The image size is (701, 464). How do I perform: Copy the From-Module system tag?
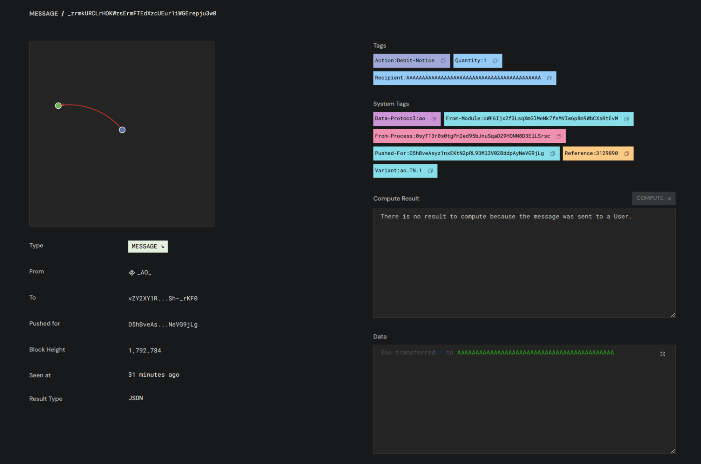[x=626, y=119]
